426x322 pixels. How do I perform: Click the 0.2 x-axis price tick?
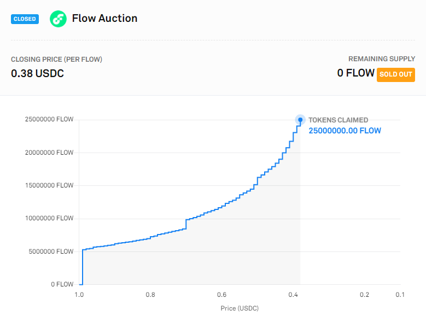point(364,295)
